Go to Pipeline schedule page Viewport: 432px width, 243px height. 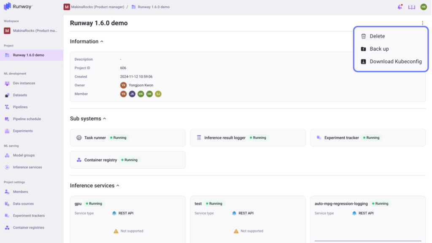click(27, 119)
